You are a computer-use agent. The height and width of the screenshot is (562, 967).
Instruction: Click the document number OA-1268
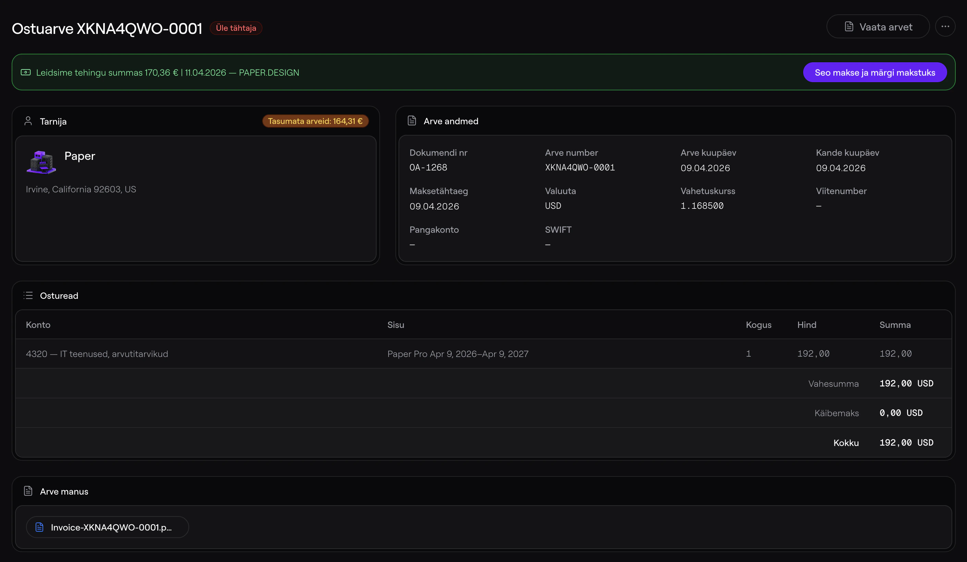pyautogui.click(x=428, y=167)
